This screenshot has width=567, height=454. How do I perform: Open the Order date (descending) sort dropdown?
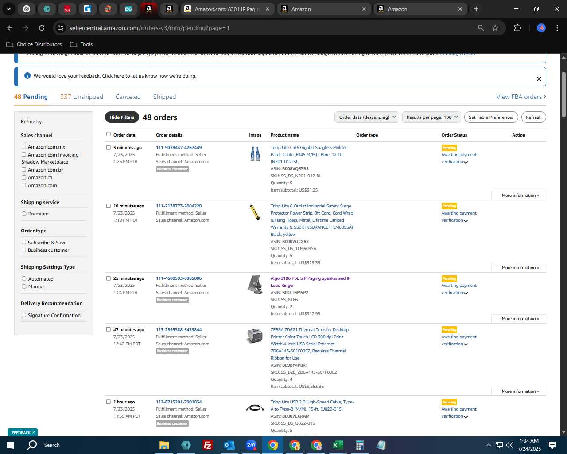point(367,117)
